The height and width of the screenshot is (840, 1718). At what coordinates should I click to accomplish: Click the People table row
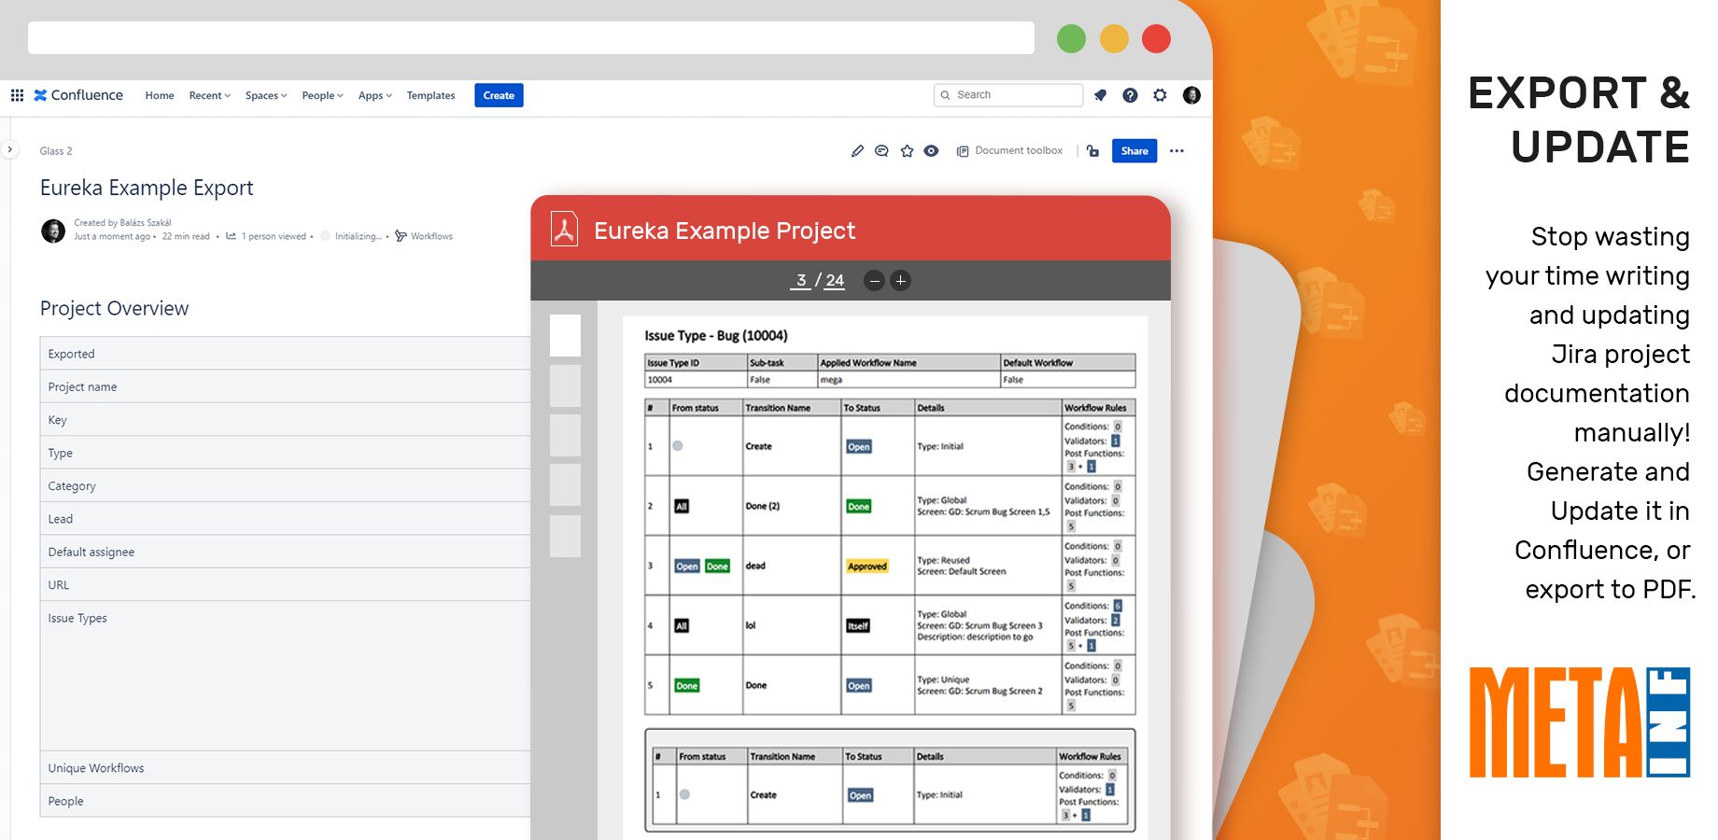[285, 801]
